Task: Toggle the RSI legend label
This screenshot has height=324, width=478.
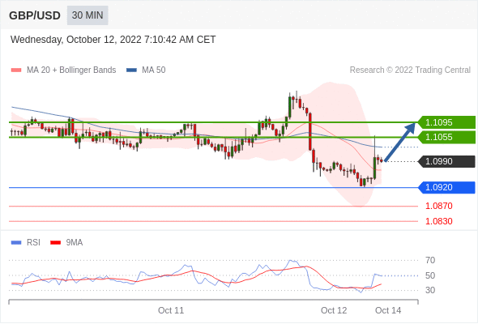Action: click(x=33, y=243)
